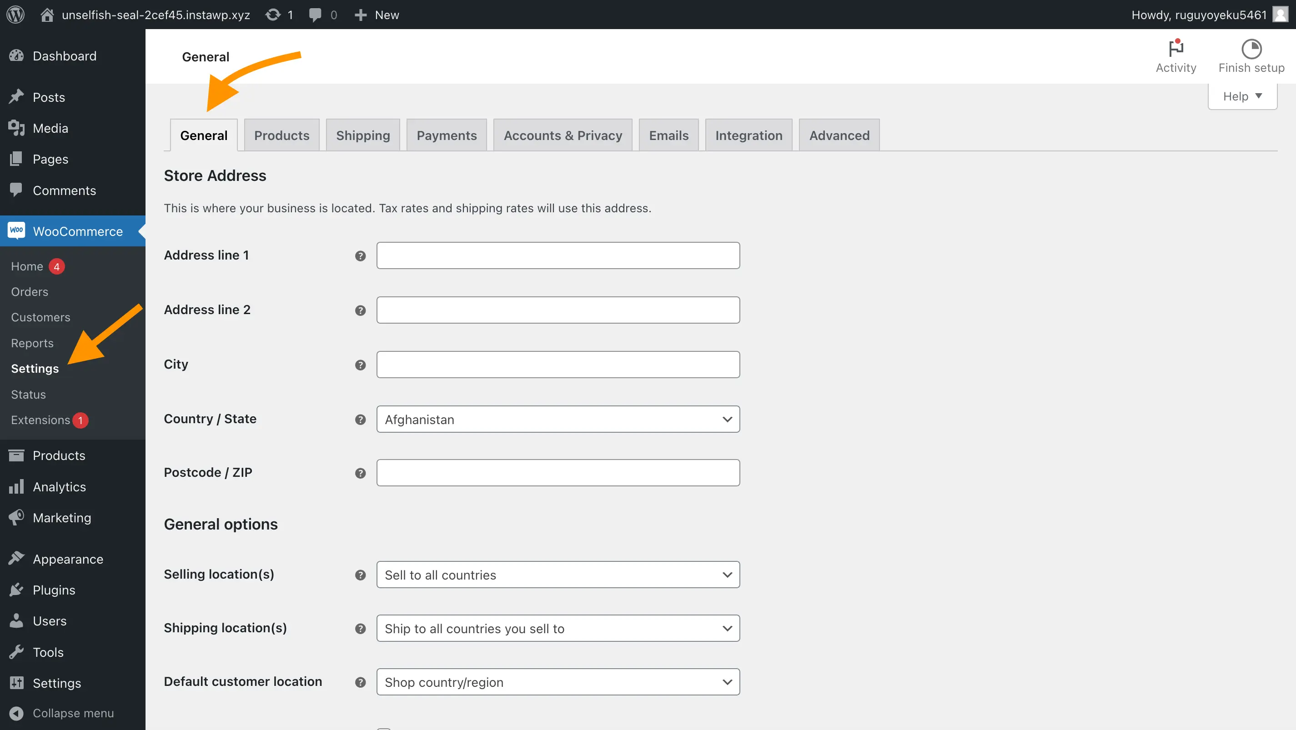Click the Shipping location(s) dropdown
Screen dimensions: 1296x730
(x=558, y=628)
